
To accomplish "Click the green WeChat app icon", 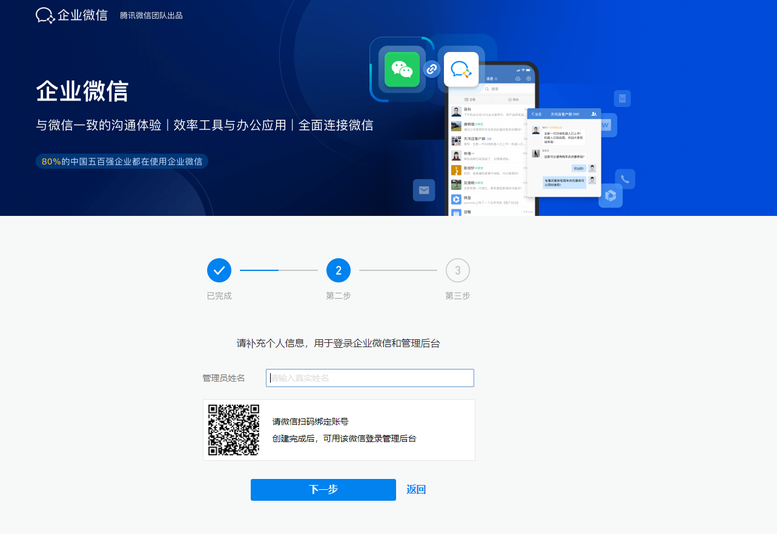I will (402, 70).
